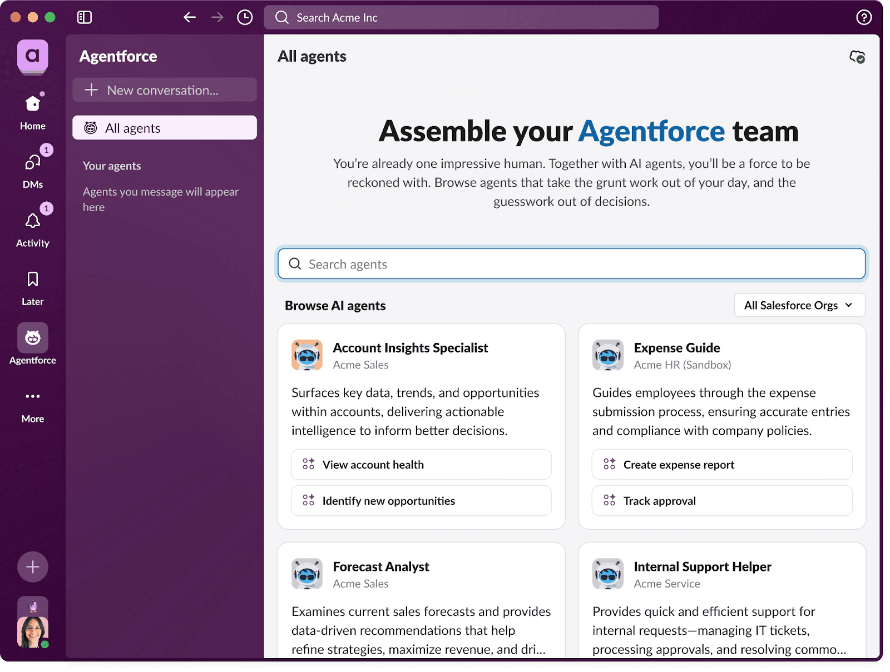Click the cloud sync status icon

pyautogui.click(x=856, y=57)
